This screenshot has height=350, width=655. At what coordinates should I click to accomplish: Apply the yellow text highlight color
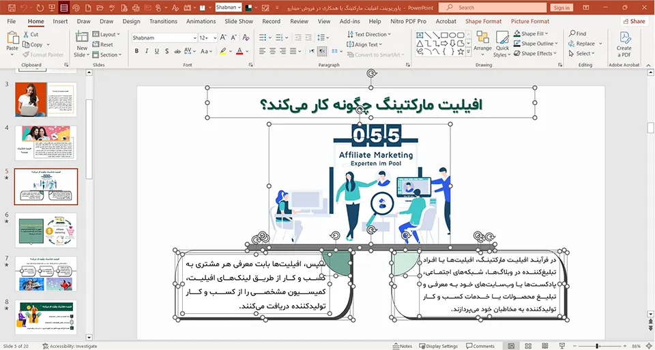tap(222, 51)
